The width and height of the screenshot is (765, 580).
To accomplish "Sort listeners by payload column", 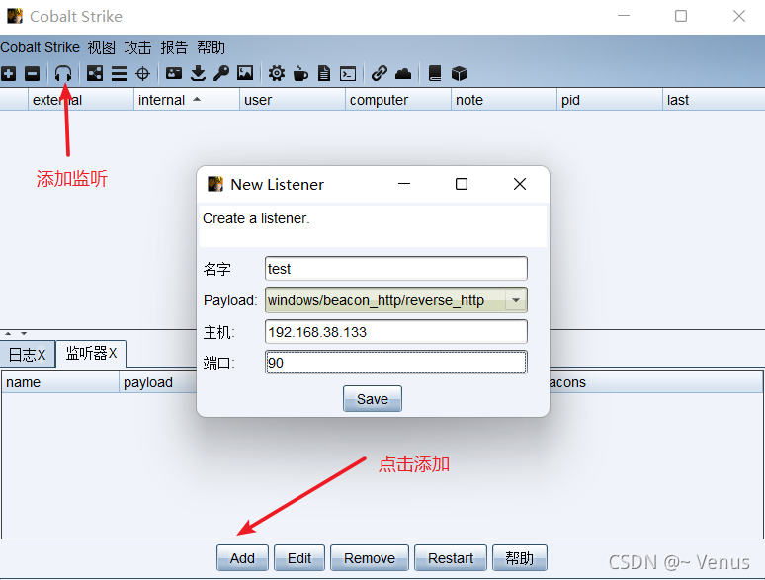I will pos(158,382).
